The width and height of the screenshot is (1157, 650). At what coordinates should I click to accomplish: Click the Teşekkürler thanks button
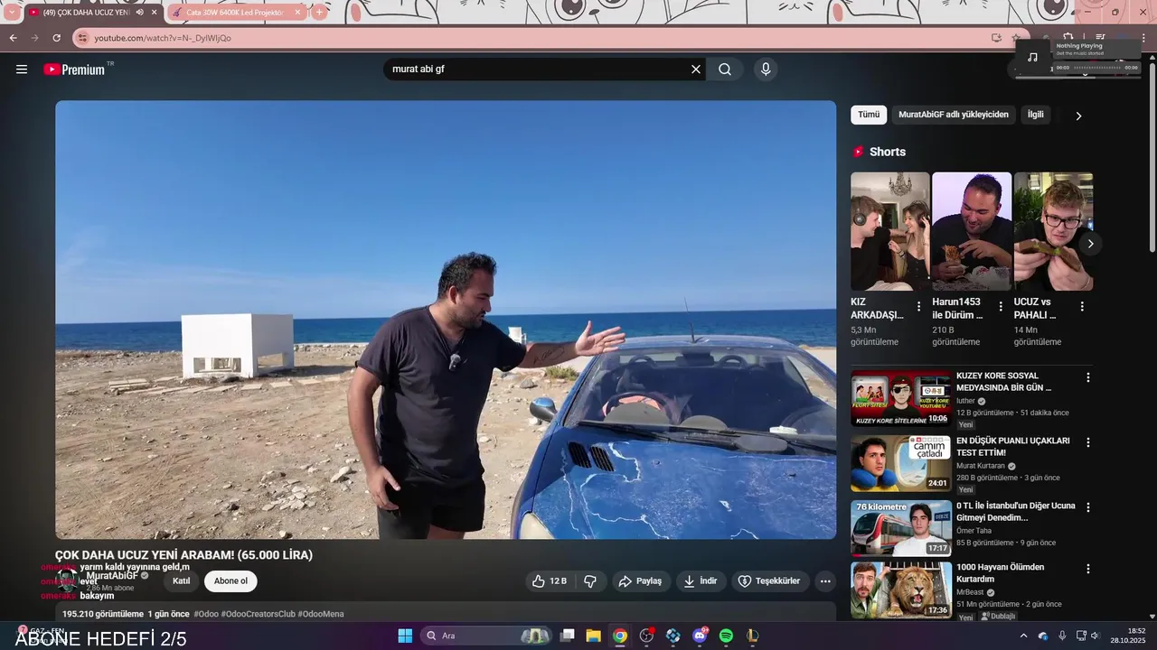tap(768, 581)
